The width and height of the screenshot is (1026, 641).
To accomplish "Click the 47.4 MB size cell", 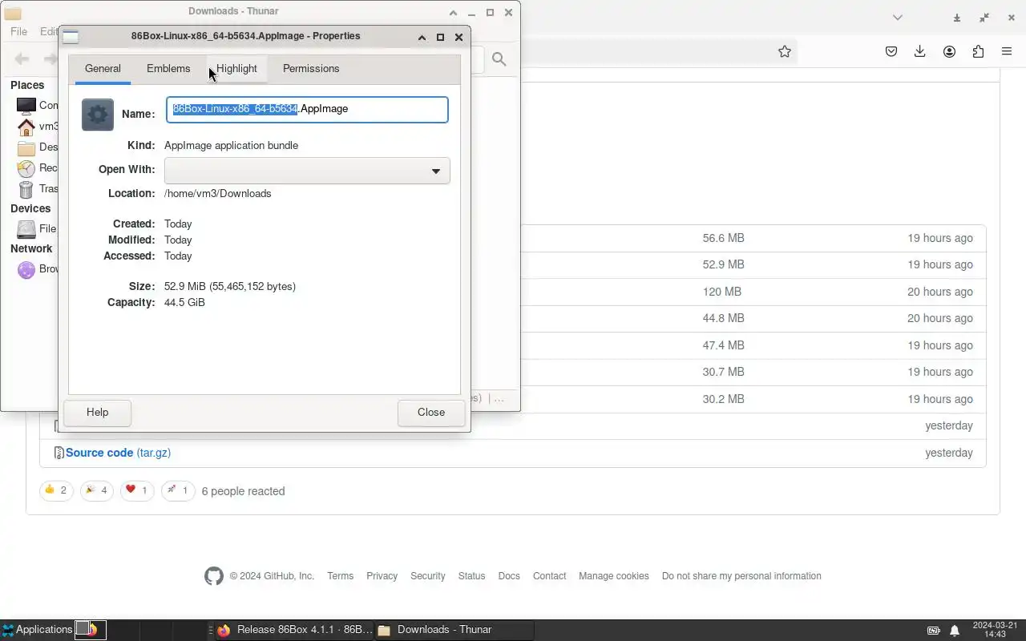I will (723, 345).
